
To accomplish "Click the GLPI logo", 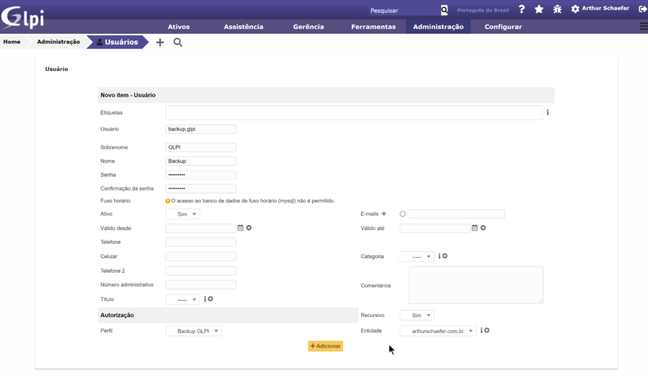I will [x=23, y=17].
